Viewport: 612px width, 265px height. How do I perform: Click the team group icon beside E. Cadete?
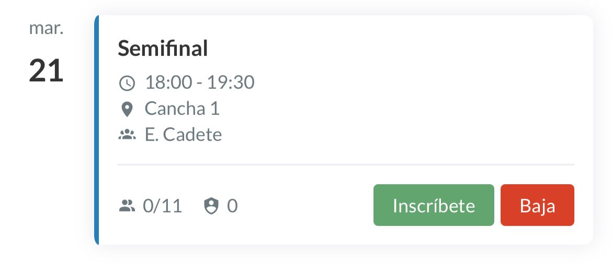(127, 136)
